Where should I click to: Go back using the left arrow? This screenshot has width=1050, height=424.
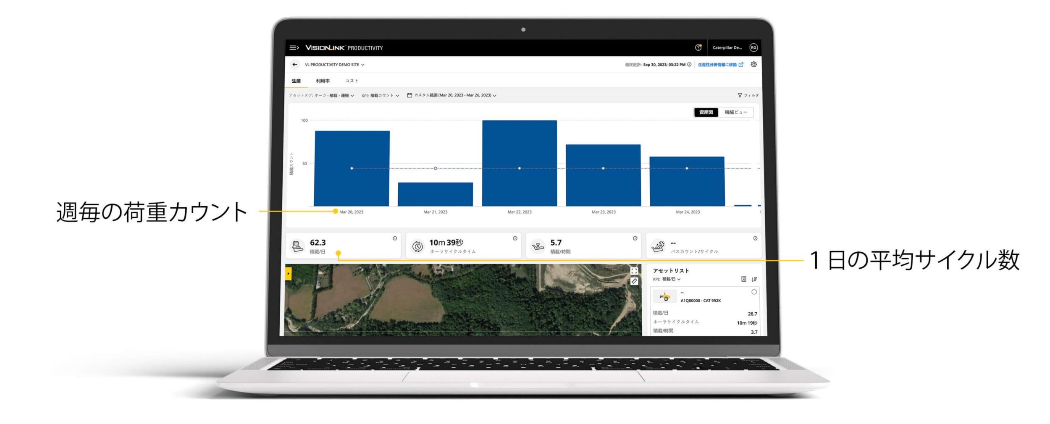click(295, 65)
